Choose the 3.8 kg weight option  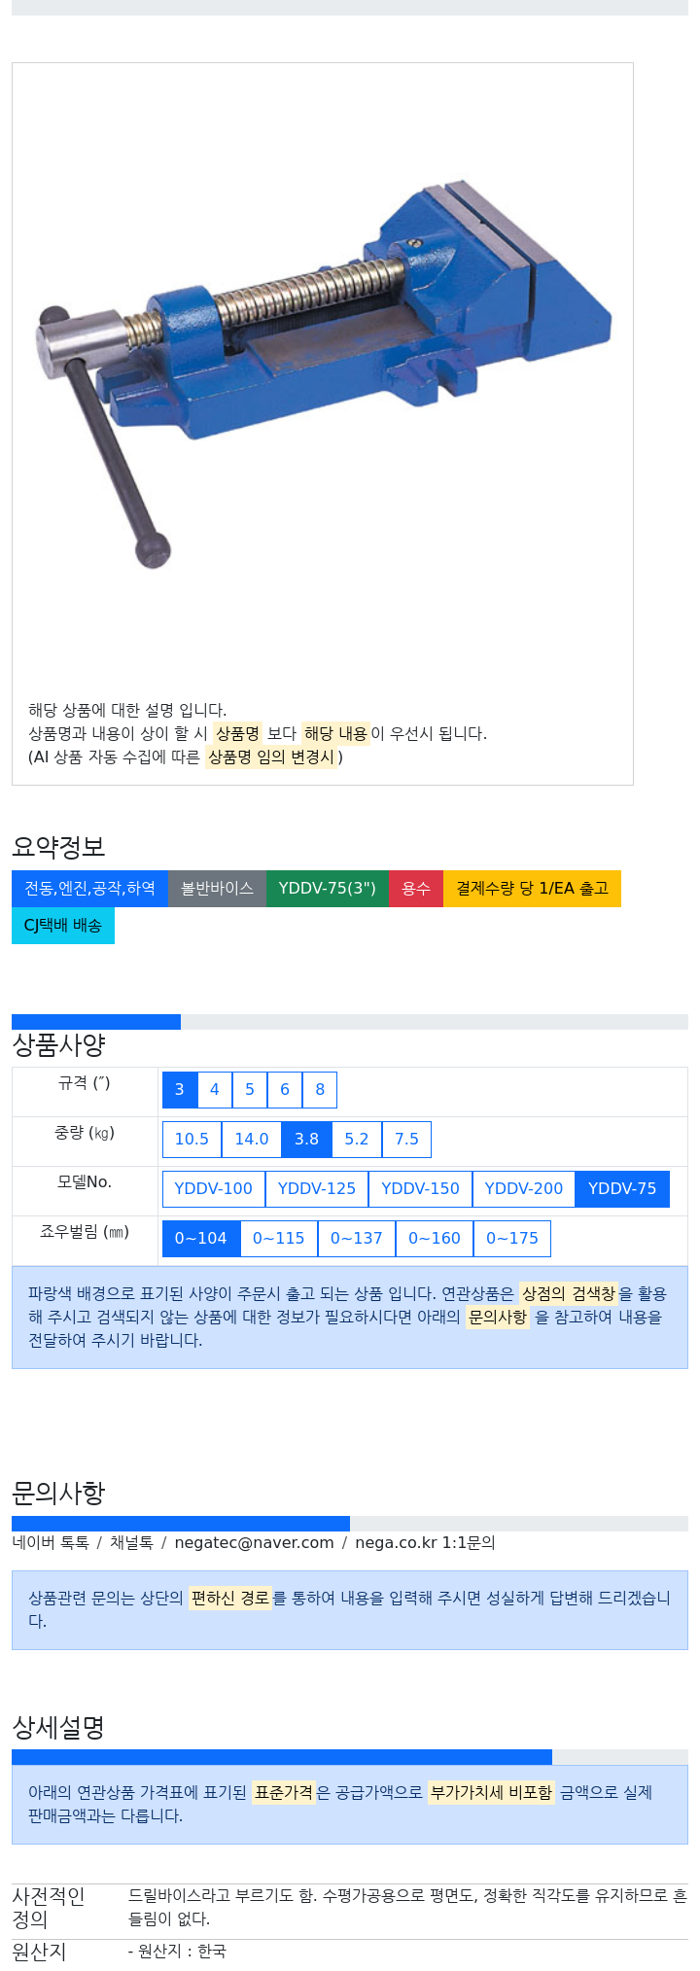306,1140
